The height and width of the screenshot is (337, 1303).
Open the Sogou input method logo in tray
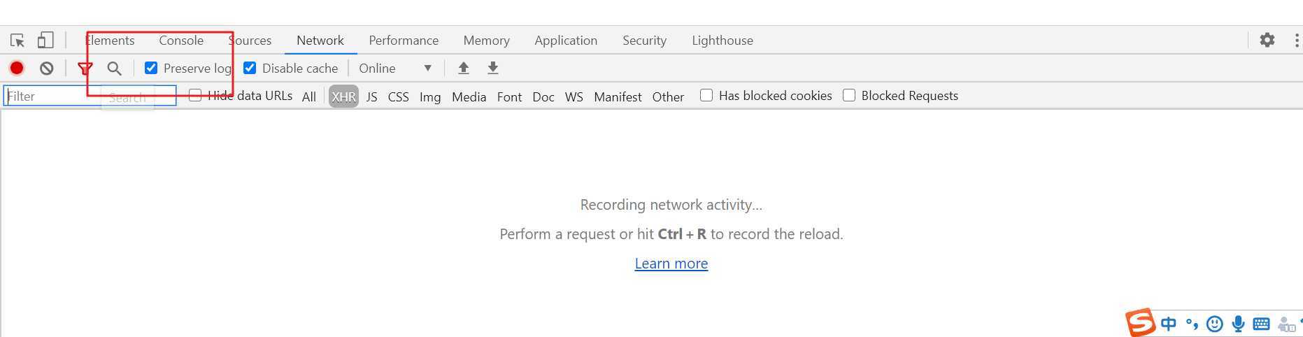[1140, 322]
